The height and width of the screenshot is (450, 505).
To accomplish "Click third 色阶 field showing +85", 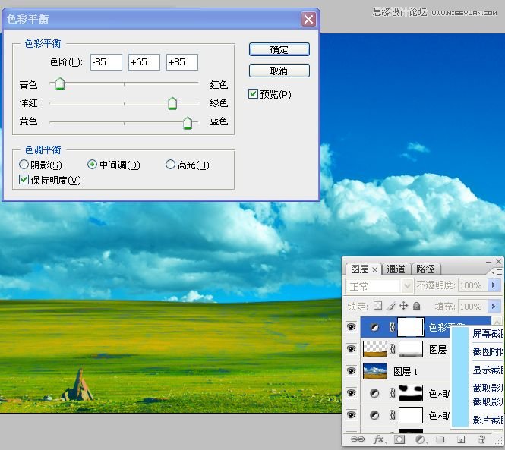I will point(182,62).
